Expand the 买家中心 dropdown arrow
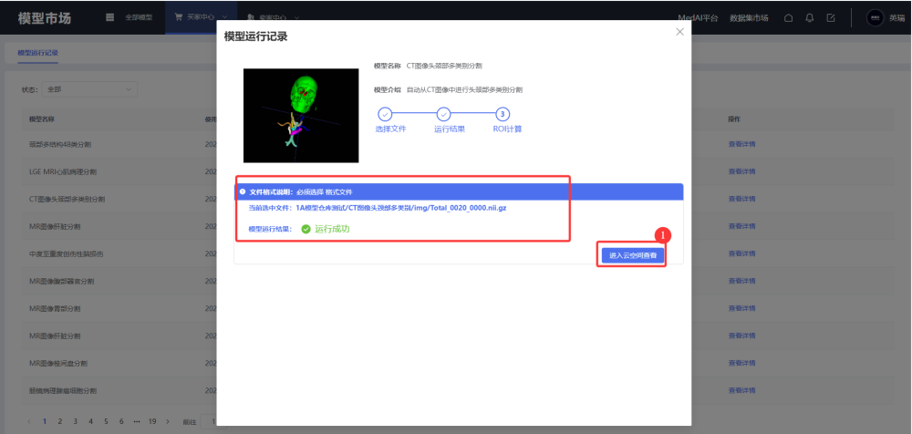The image size is (912, 434). pos(225,18)
